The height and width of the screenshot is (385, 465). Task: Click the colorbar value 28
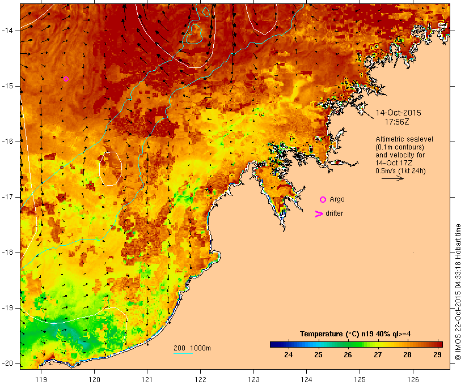[408, 355]
